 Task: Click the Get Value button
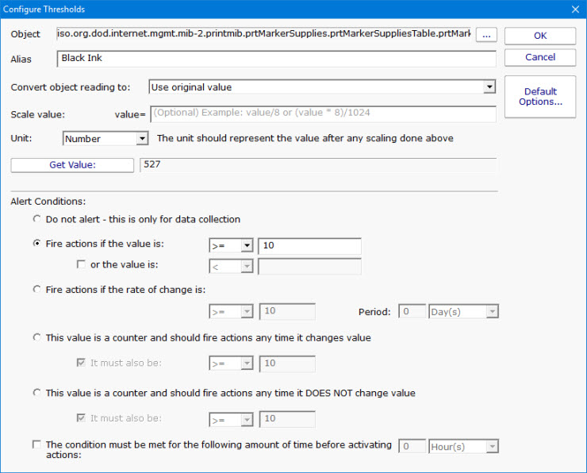point(72,165)
